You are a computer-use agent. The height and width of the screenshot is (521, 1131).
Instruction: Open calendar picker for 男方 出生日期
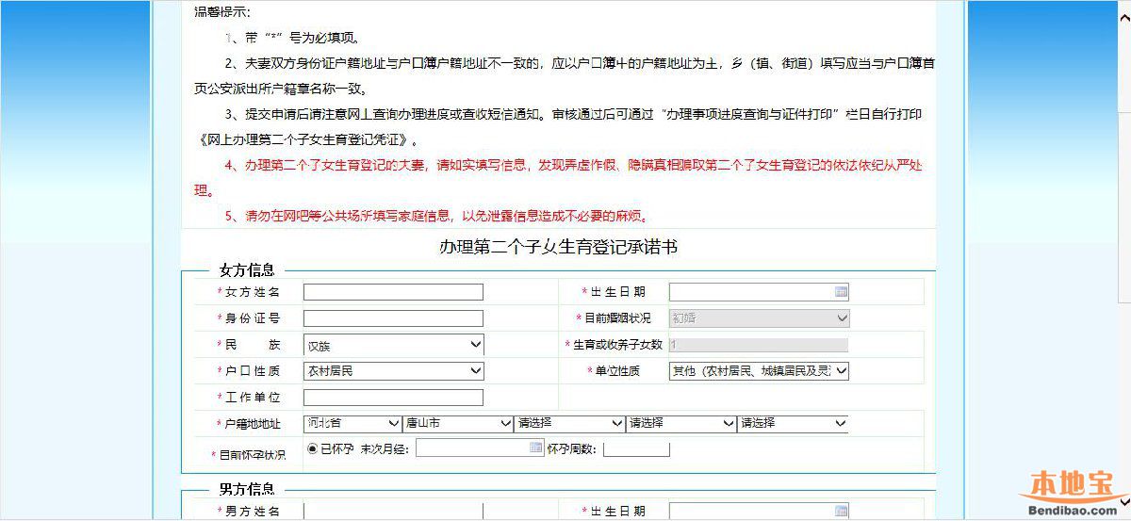coord(841,512)
